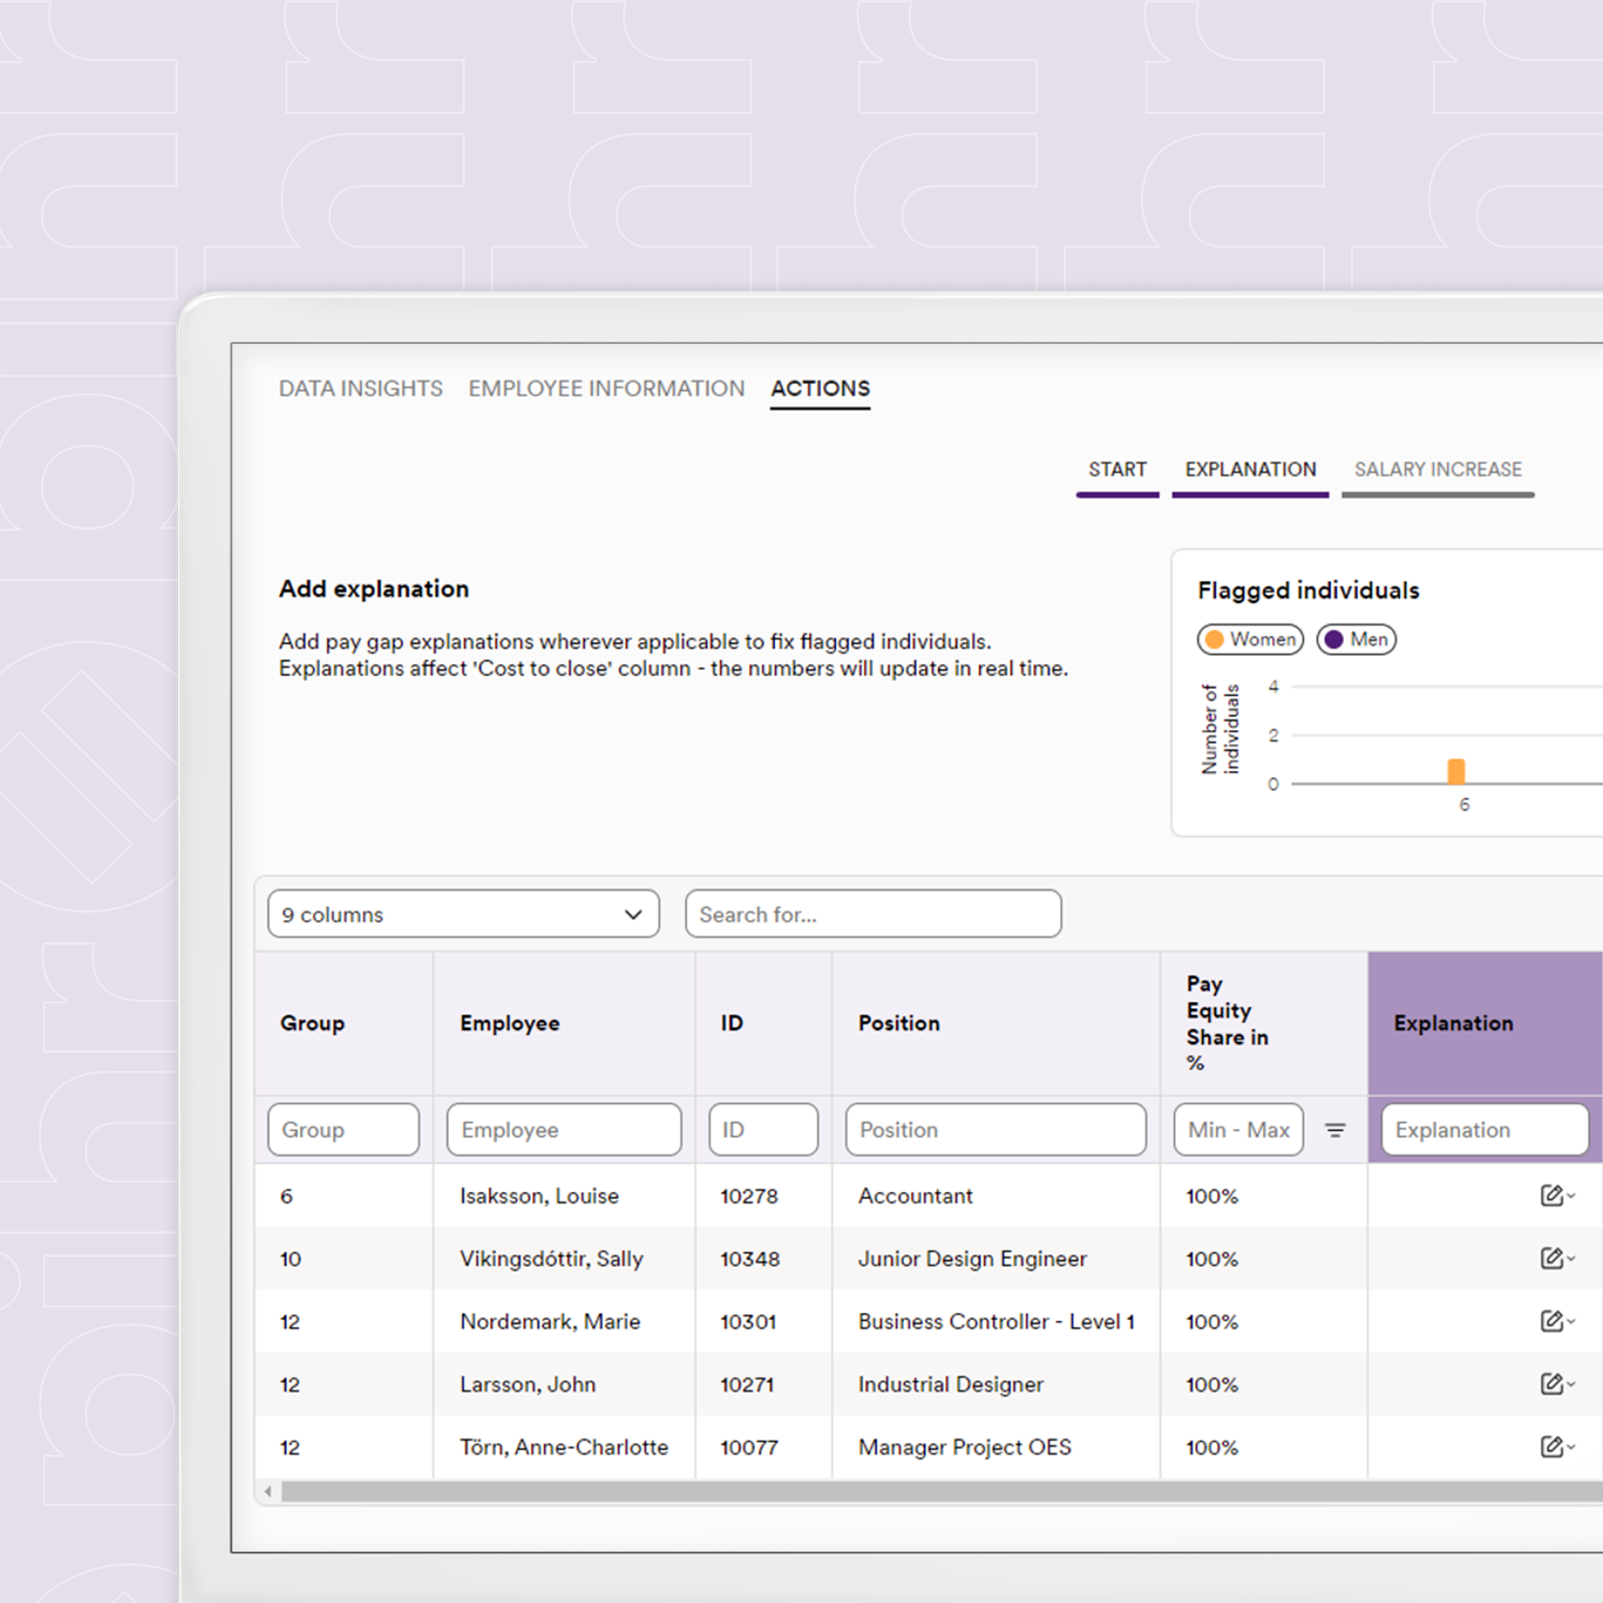The width and height of the screenshot is (1603, 1603).
Task: Switch to Employee Information tab
Action: click(607, 388)
